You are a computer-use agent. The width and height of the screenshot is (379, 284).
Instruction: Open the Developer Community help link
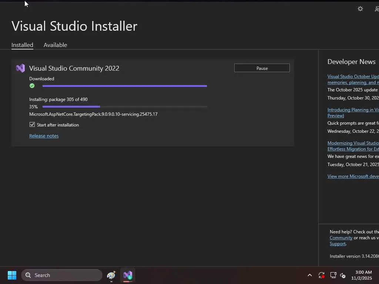point(341,238)
